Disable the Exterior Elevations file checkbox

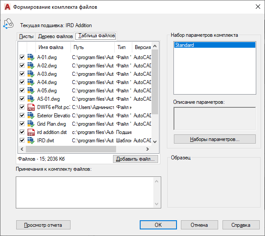22,116
